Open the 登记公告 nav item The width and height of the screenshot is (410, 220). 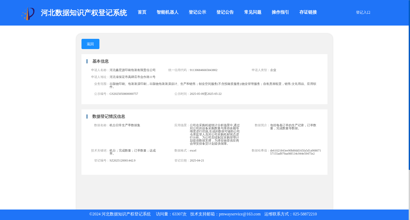225,12
